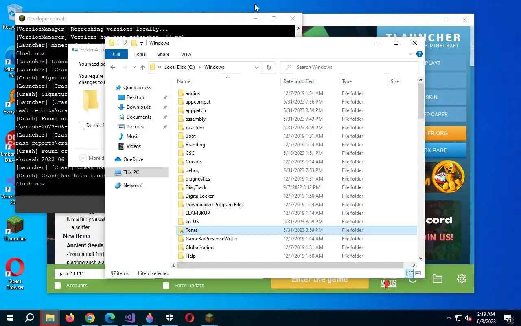Open Microsoft Edge from the taskbar
This screenshot has height=326, width=521.
click(110, 318)
